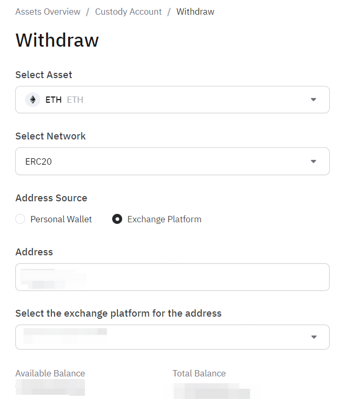Open the Assets Overview breadcrumb link
The image size is (346, 400).
(x=48, y=12)
